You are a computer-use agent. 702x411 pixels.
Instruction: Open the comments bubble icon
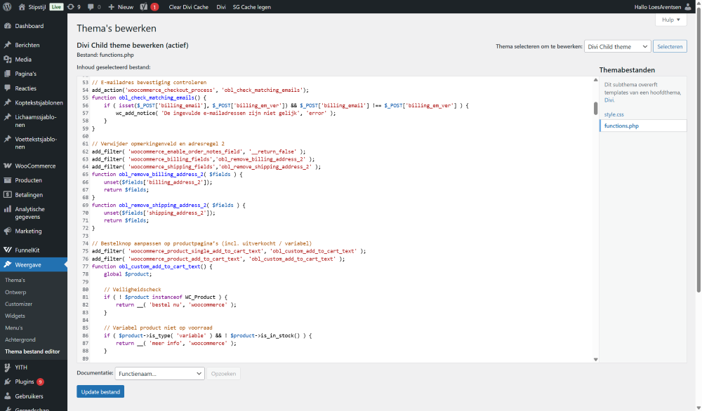[x=91, y=7]
